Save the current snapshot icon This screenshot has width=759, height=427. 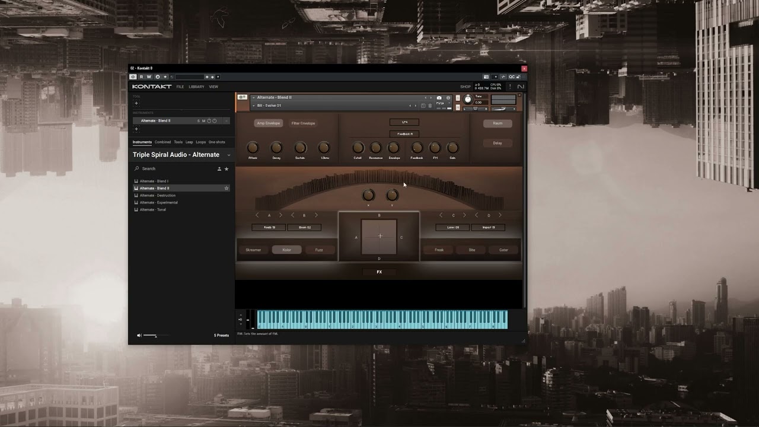(x=423, y=106)
